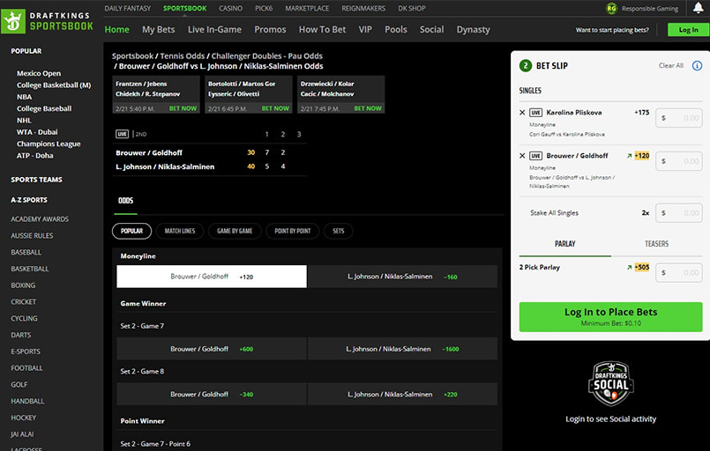Open Cricket in A-Z Sports
The image size is (710, 451).
click(24, 302)
